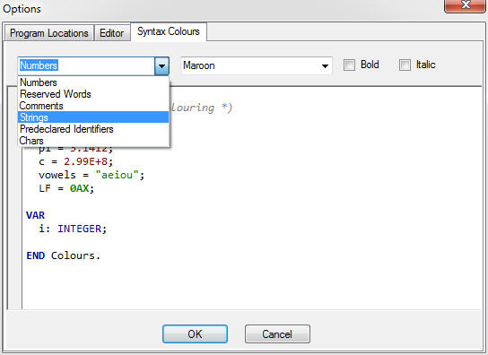Switch to the Program Locations tab
This screenshot has width=488, height=355.
tap(48, 33)
